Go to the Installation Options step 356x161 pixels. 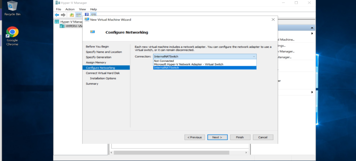(x=103, y=78)
